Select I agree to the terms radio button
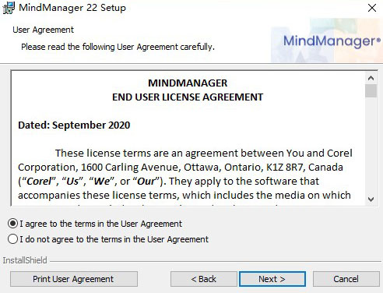Screen dimensions: 383x293 tap(12, 224)
